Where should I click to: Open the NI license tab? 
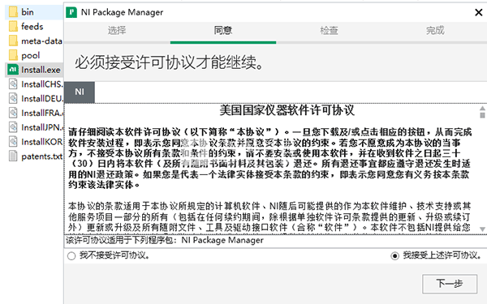80,92
